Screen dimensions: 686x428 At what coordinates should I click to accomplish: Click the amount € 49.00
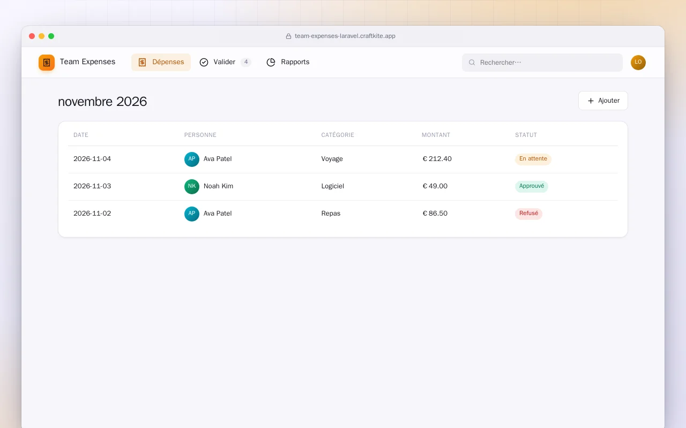pyautogui.click(x=435, y=186)
